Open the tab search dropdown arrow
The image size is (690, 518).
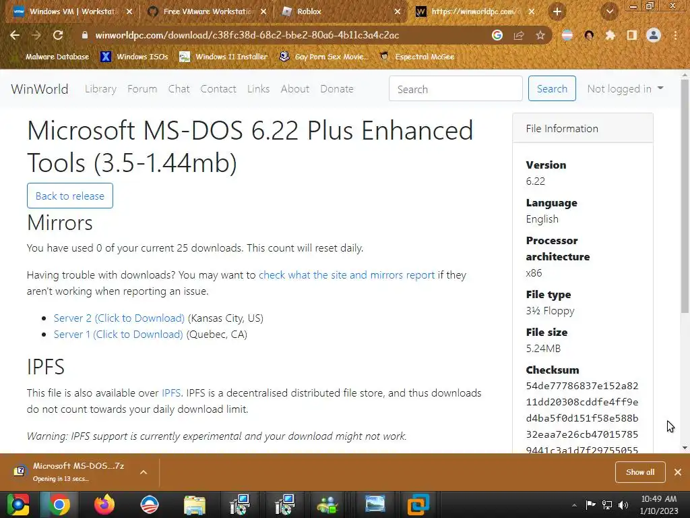pyautogui.click(x=610, y=11)
